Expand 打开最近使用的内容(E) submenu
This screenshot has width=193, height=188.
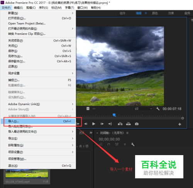click(38, 29)
